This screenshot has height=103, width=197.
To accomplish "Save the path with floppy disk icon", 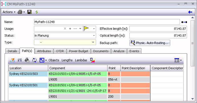I will click(x=29, y=12).
